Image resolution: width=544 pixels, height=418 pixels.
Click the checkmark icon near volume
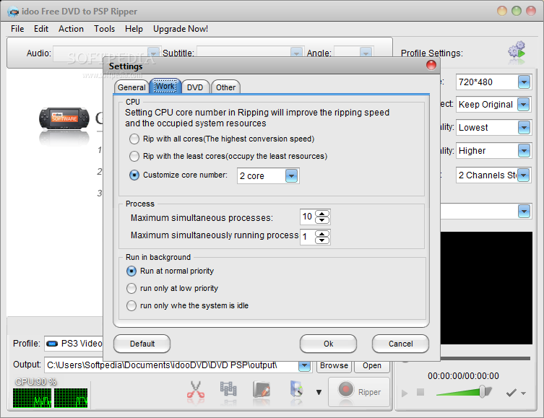511,393
